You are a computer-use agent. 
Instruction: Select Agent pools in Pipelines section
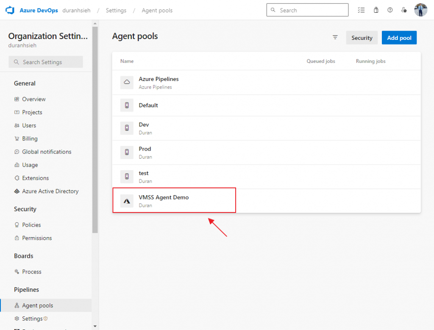point(46,305)
